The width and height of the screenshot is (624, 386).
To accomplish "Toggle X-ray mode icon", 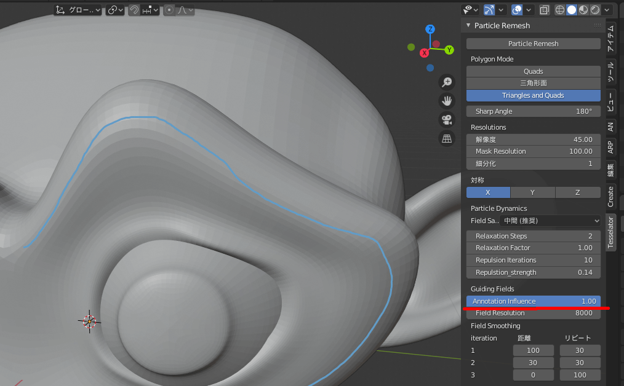I will [545, 10].
